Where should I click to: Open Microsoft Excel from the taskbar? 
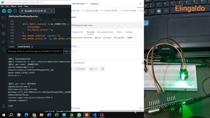pos(56,115)
